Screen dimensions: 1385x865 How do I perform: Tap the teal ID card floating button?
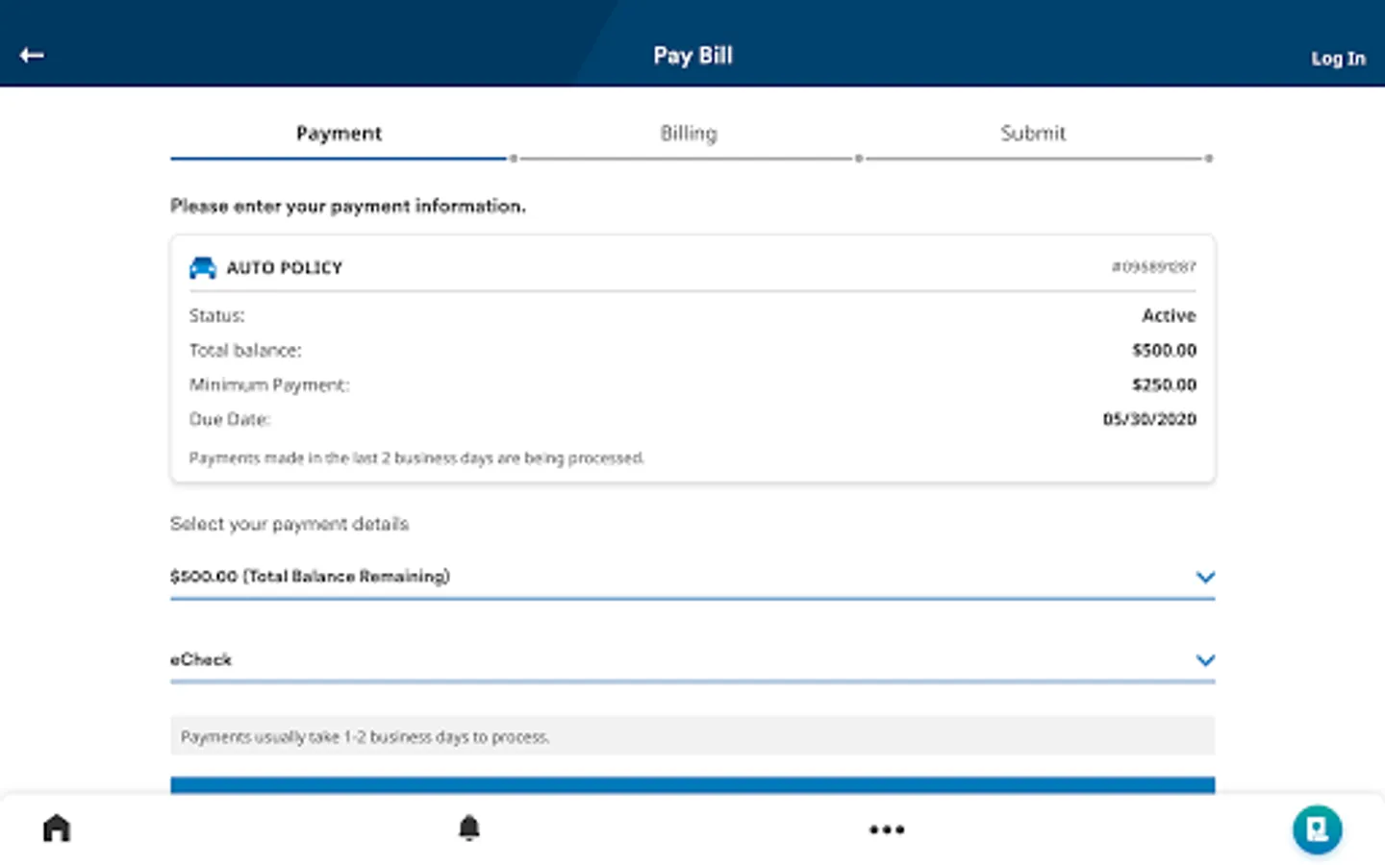[x=1317, y=829]
